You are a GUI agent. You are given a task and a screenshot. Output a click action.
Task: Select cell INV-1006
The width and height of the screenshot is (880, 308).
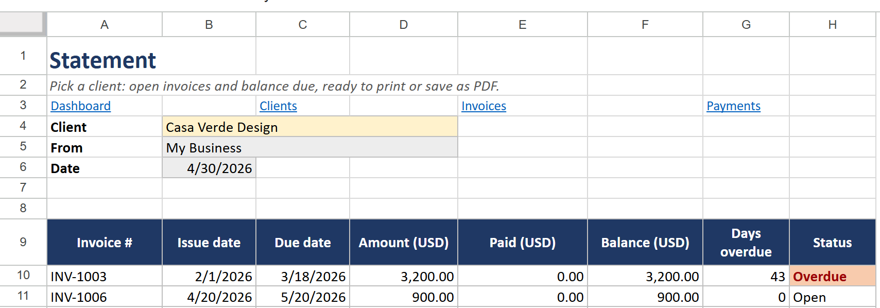click(105, 297)
